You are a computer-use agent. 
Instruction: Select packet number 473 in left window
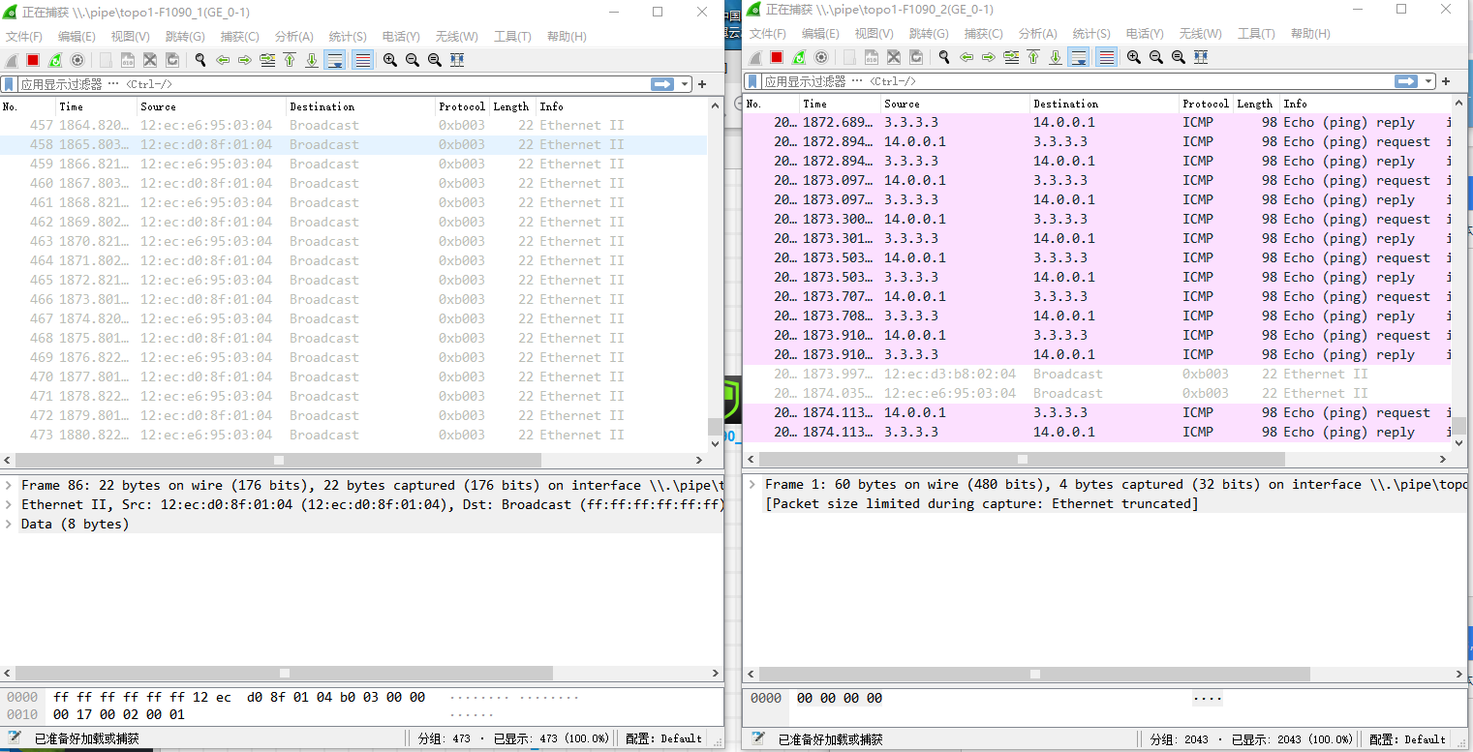pyautogui.click(x=353, y=435)
